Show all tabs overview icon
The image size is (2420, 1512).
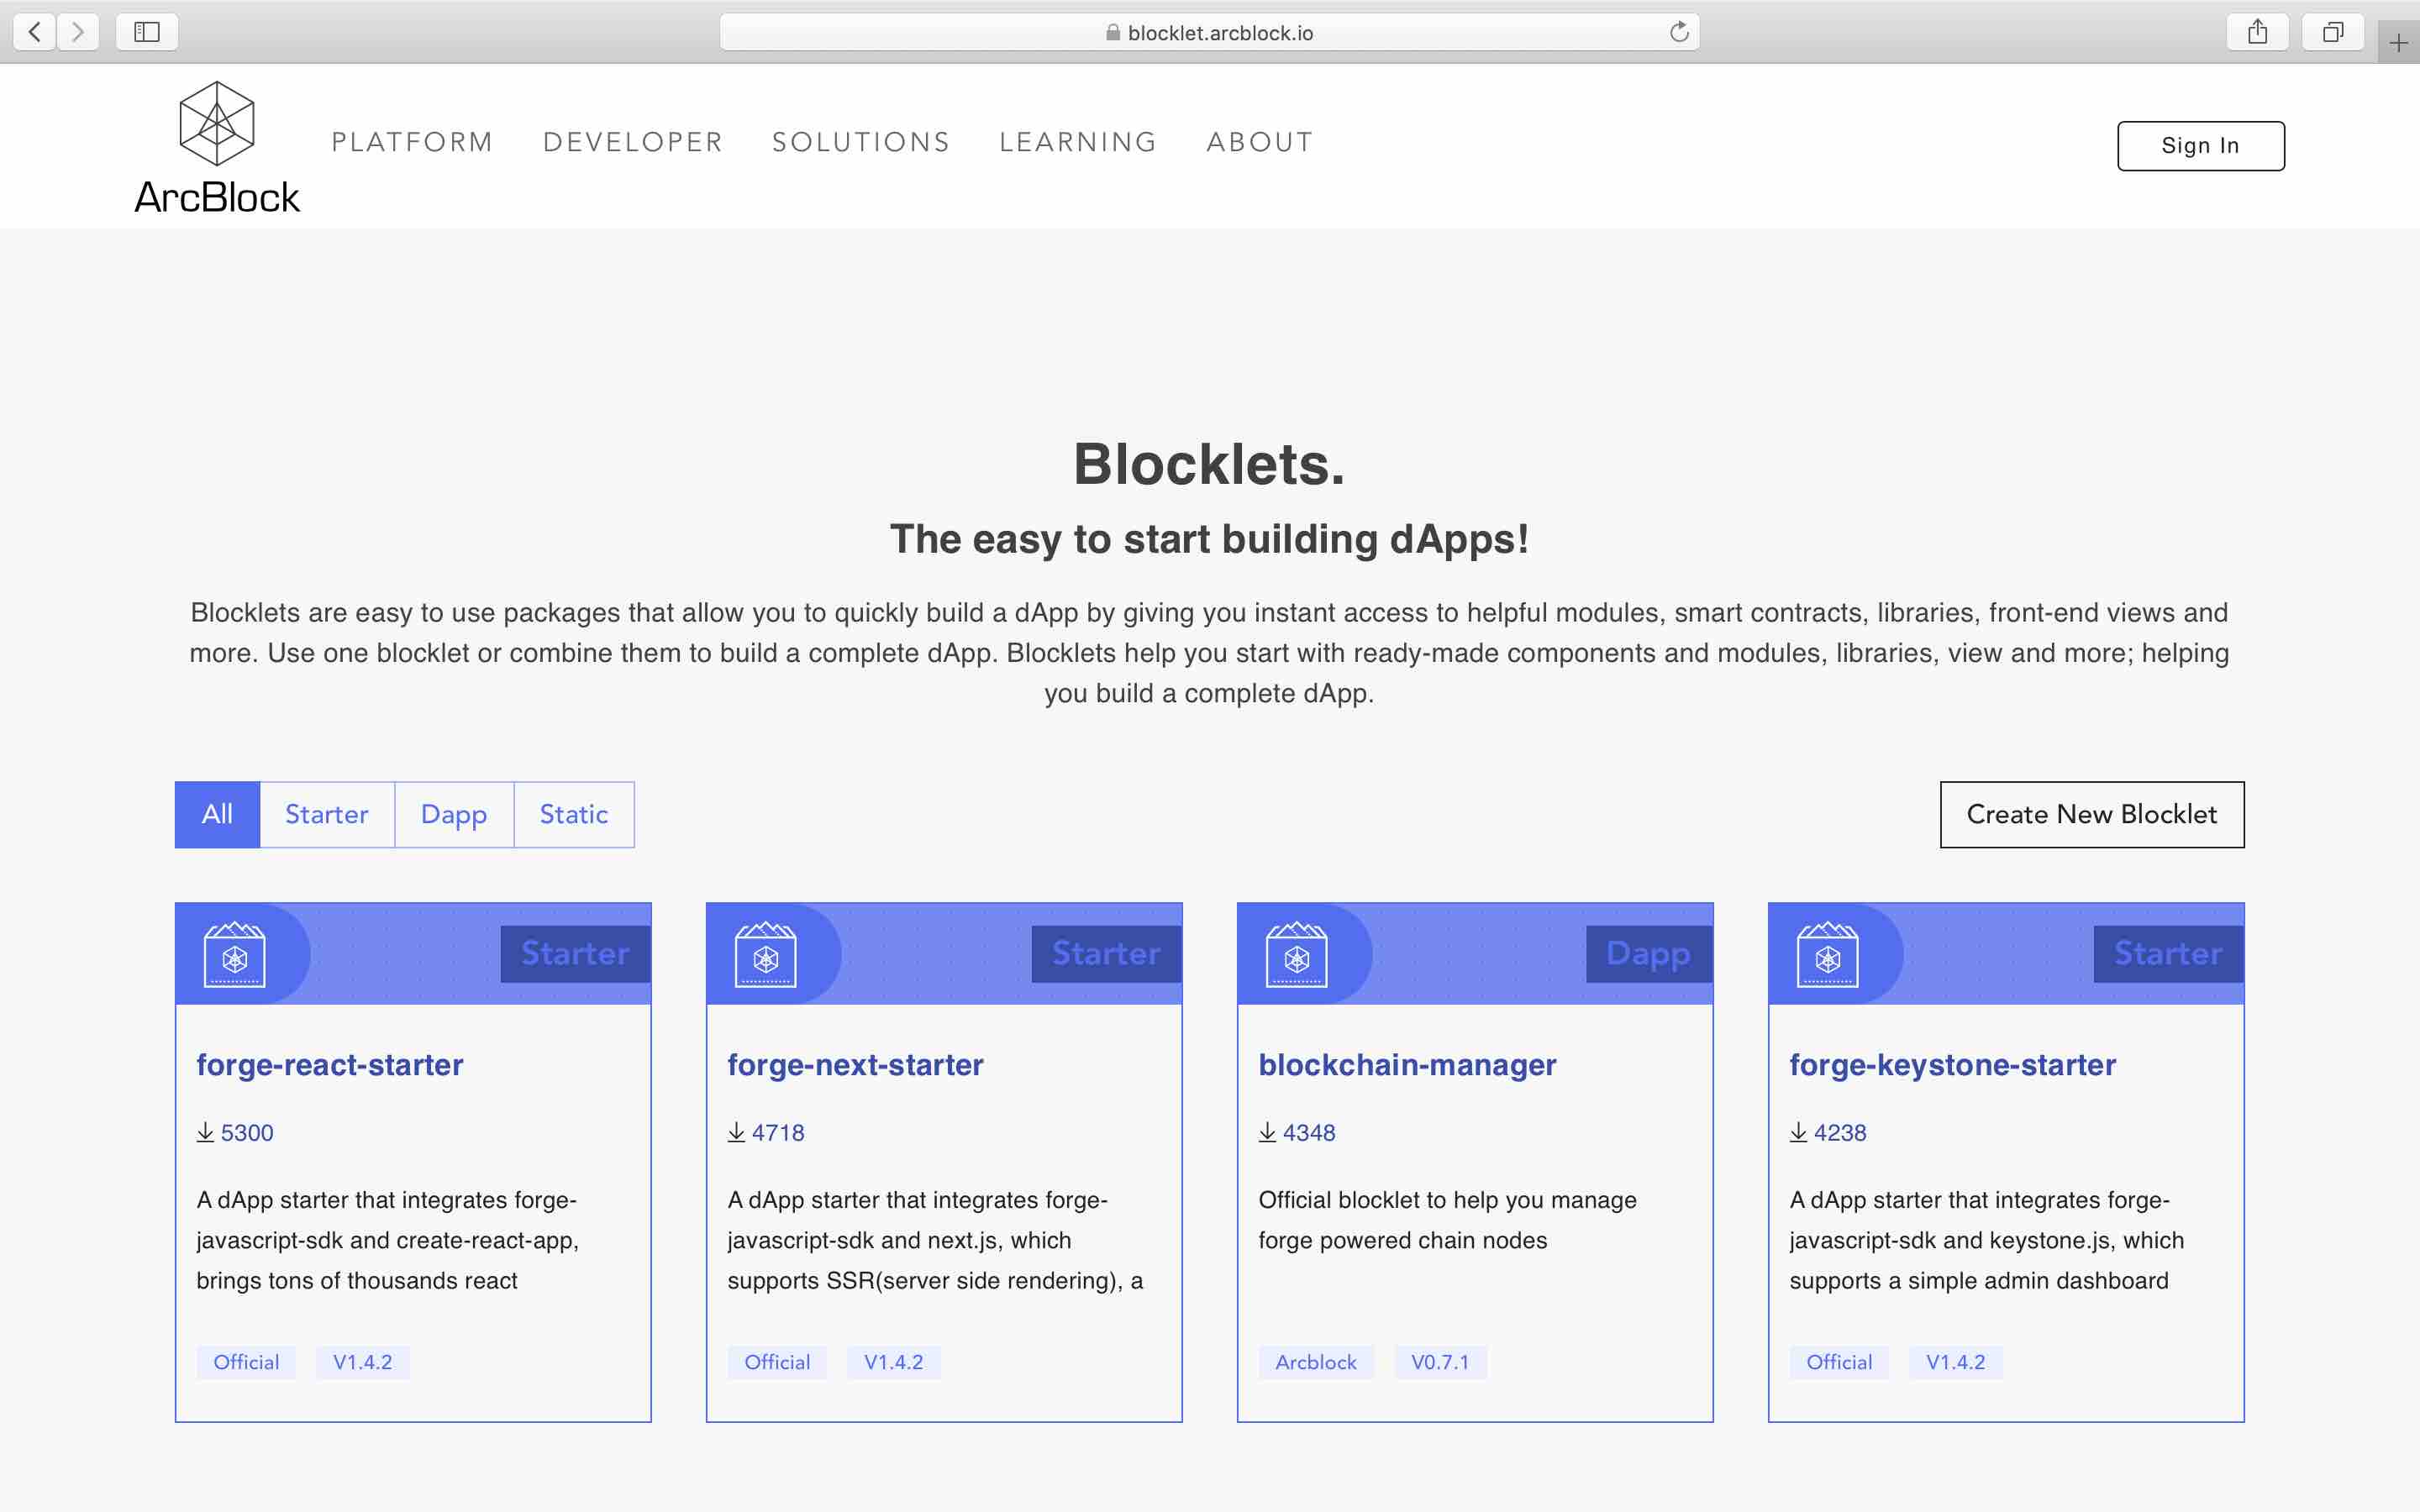point(2332,32)
